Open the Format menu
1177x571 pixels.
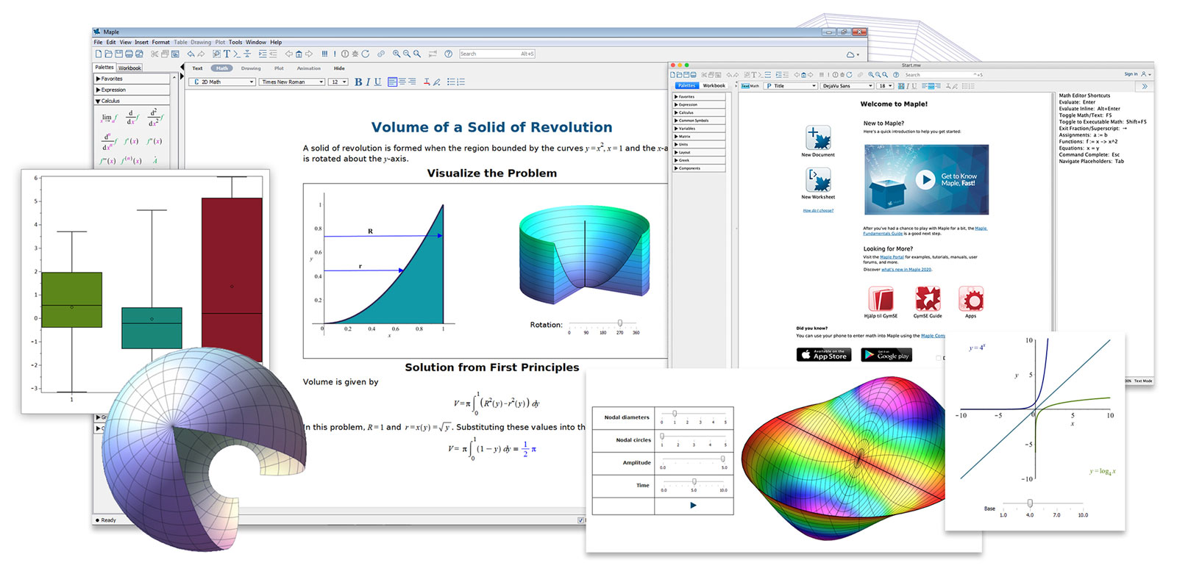tap(160, 43)
